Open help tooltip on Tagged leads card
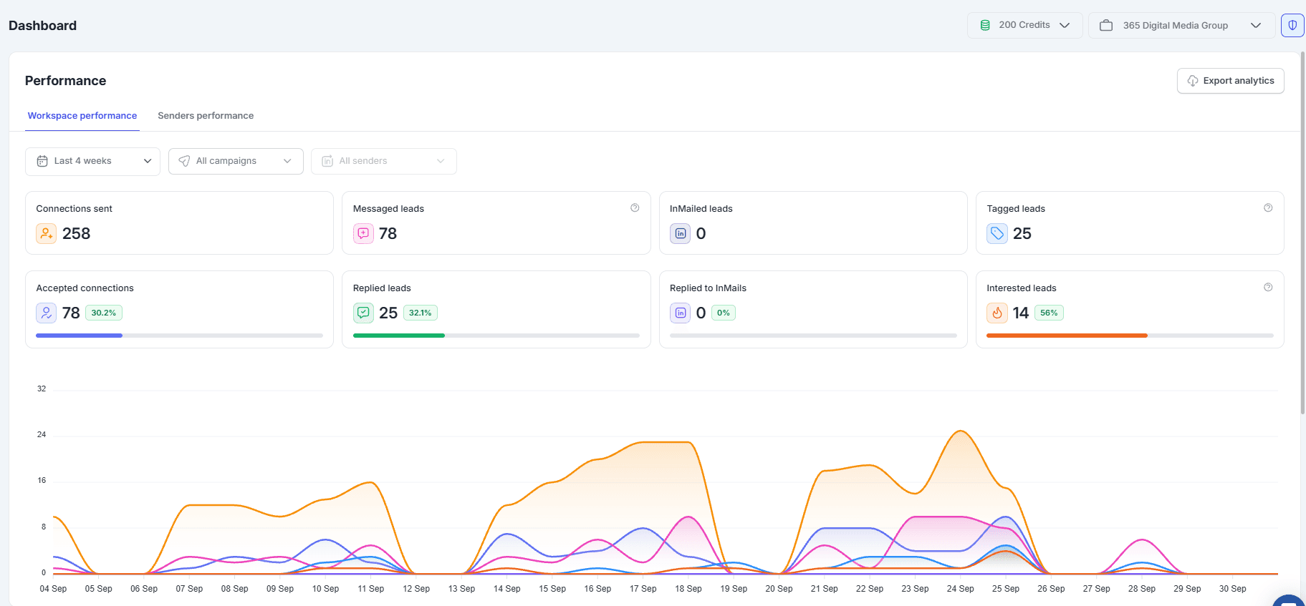 click(1268, 208)
